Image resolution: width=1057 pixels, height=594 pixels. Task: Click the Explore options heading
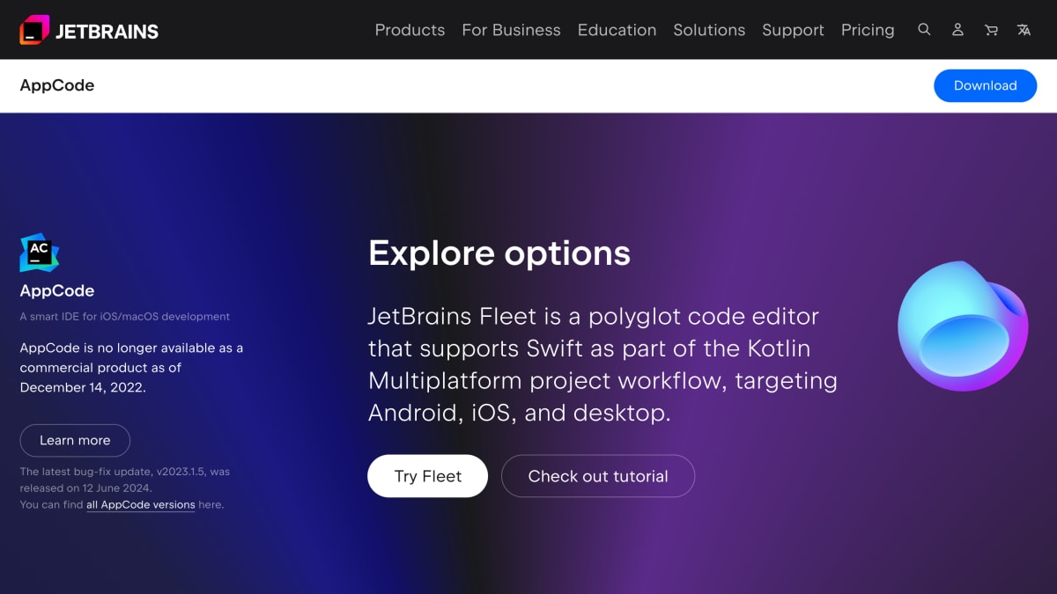[x=499, y=253]
